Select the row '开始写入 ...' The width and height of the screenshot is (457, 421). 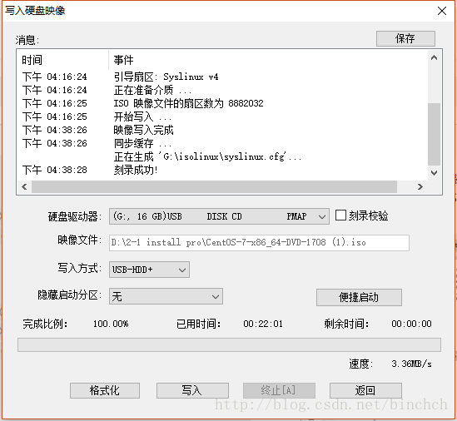pos(223,116)
